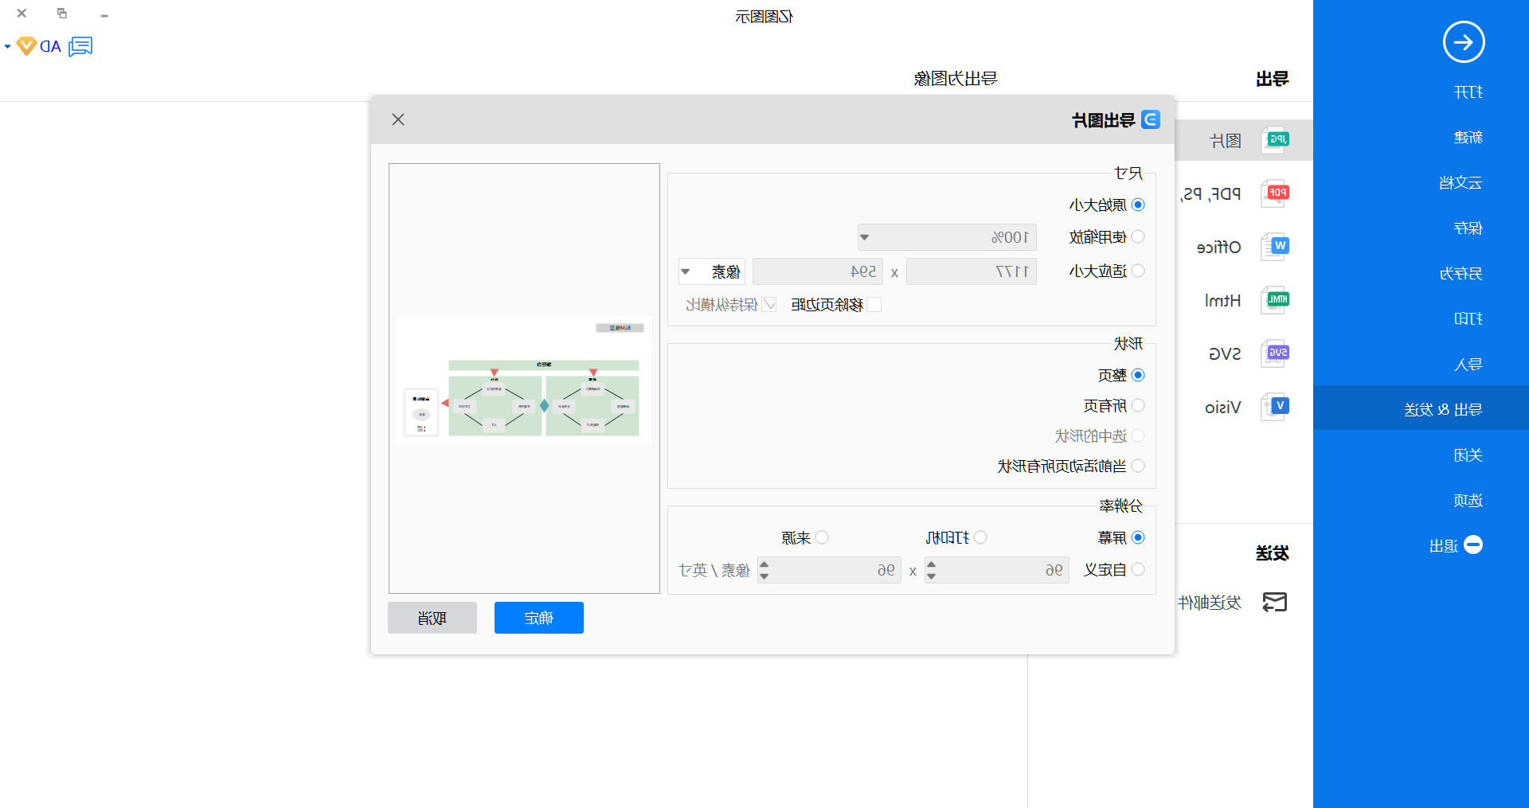This screenshot has width=1529, height=808.
Task: Click 保存 in the sidebar
Action: (x=1468, y=228)
